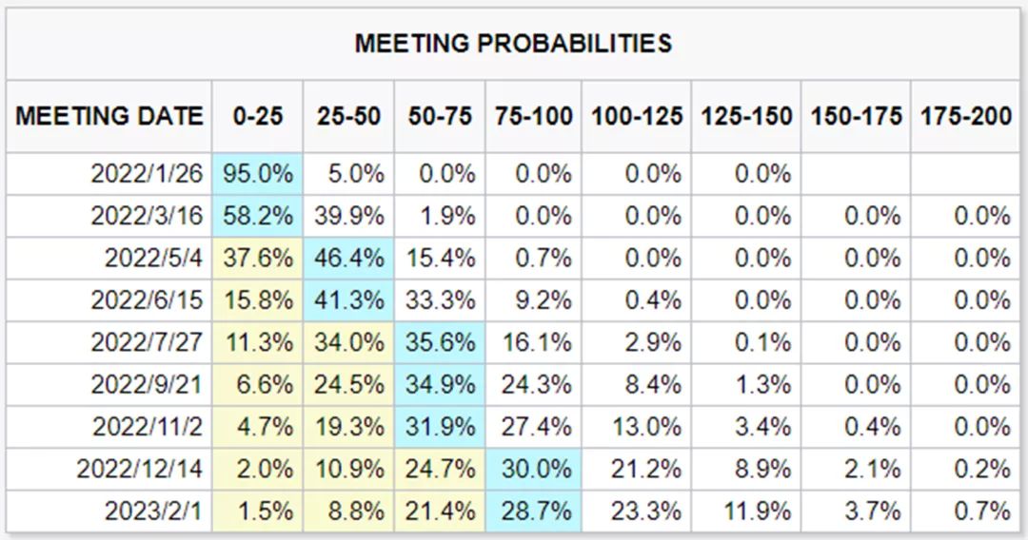Click the 75-100 column header

pos(534,117)
